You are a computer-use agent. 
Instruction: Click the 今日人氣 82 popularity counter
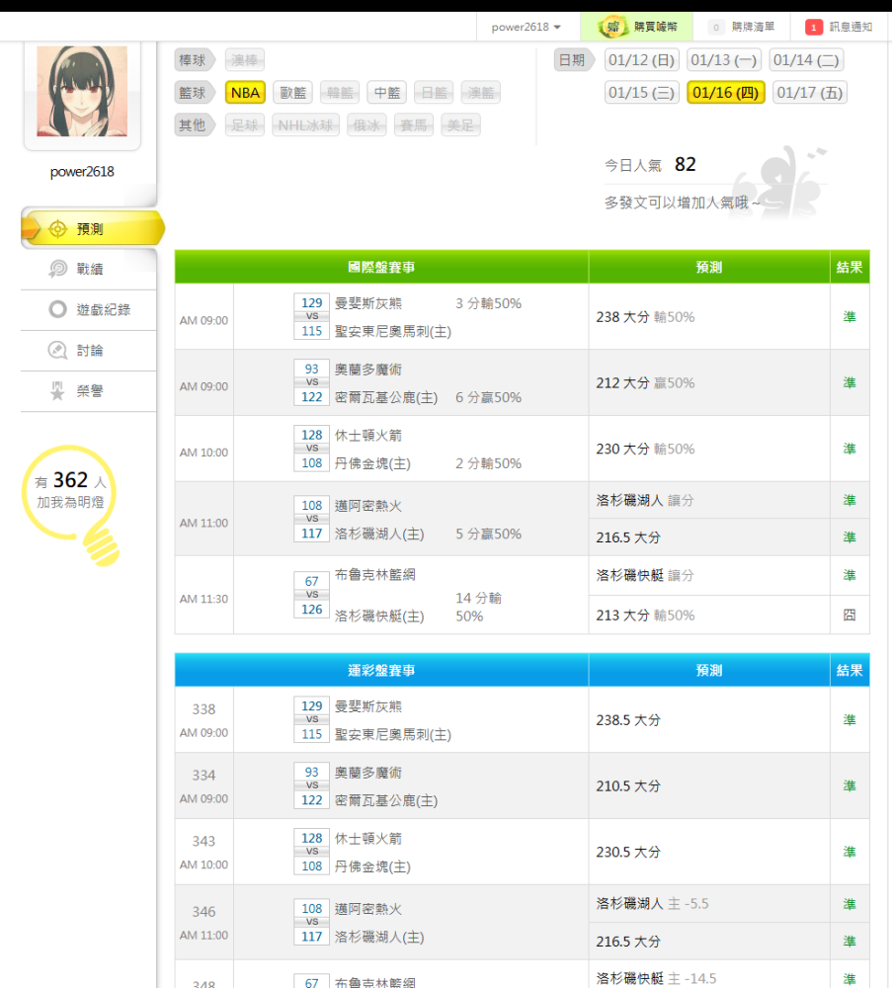651,165
